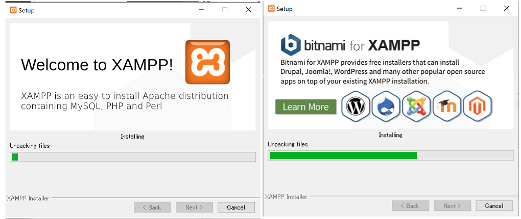Click 'XAMPP Installer' text in left window

[x=28, y=198]
